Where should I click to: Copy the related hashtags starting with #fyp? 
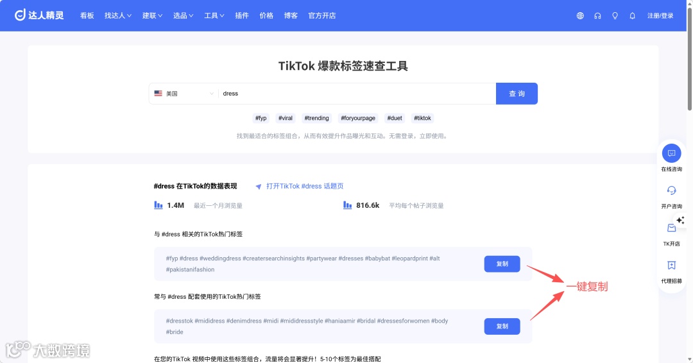502,264
